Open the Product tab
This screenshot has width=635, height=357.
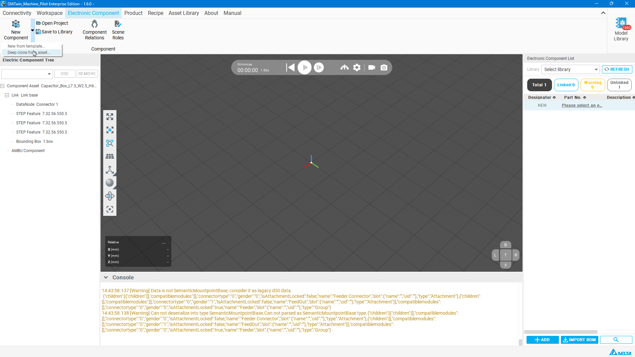click(x=133, y=13)
